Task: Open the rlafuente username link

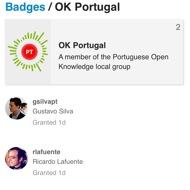Action: tap(46, 152)
